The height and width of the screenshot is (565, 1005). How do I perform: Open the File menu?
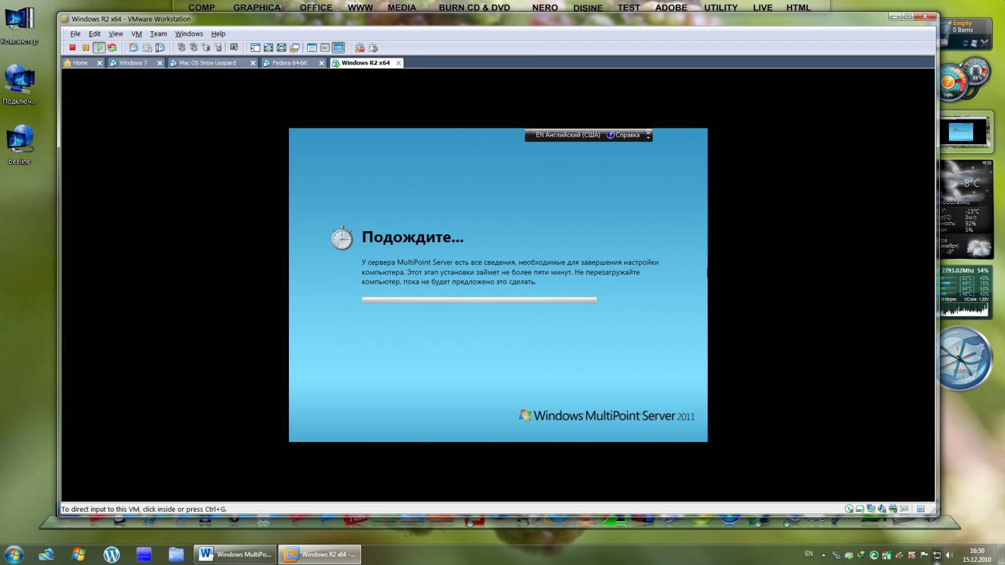click(75, 34)
